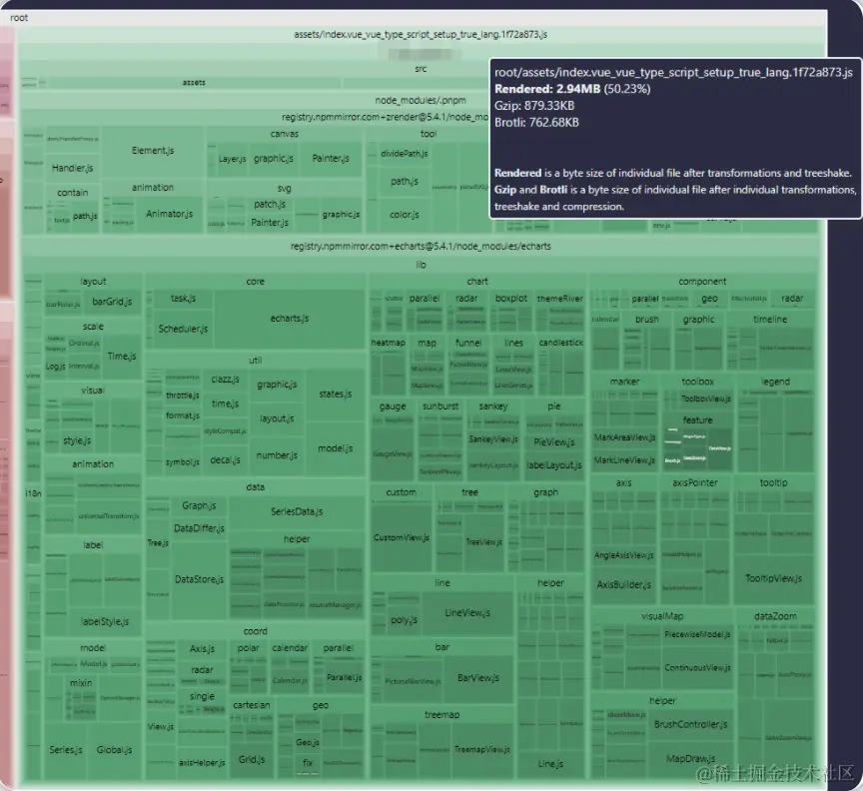Image resolution: width=863 pixels, height=791 pixels.
Task: Open the TooltipView.js block
Action: coord(773,578)
